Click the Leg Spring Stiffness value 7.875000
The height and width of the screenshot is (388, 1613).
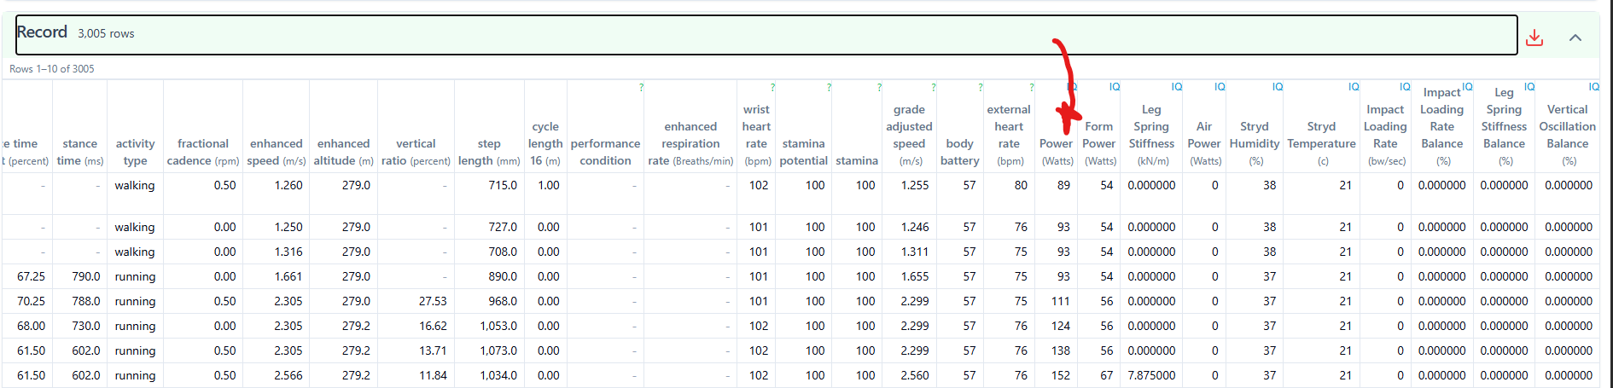[1151, 375]
